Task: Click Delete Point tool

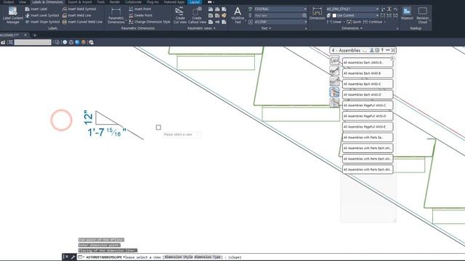Action: [140, 15]
